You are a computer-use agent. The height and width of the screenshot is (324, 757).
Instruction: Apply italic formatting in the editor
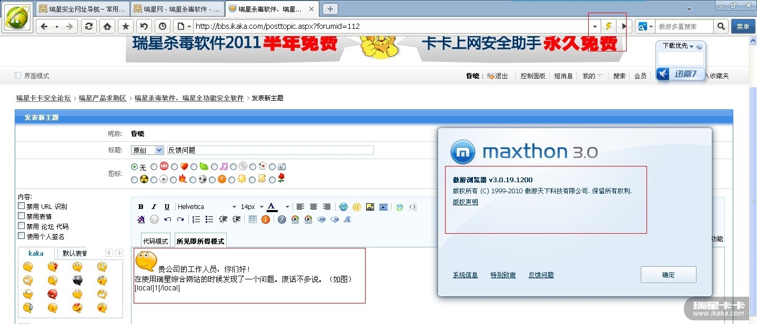[154, 207]
